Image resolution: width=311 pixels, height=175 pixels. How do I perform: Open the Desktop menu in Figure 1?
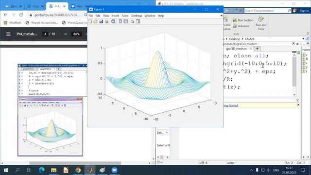(x=137, y=16)
